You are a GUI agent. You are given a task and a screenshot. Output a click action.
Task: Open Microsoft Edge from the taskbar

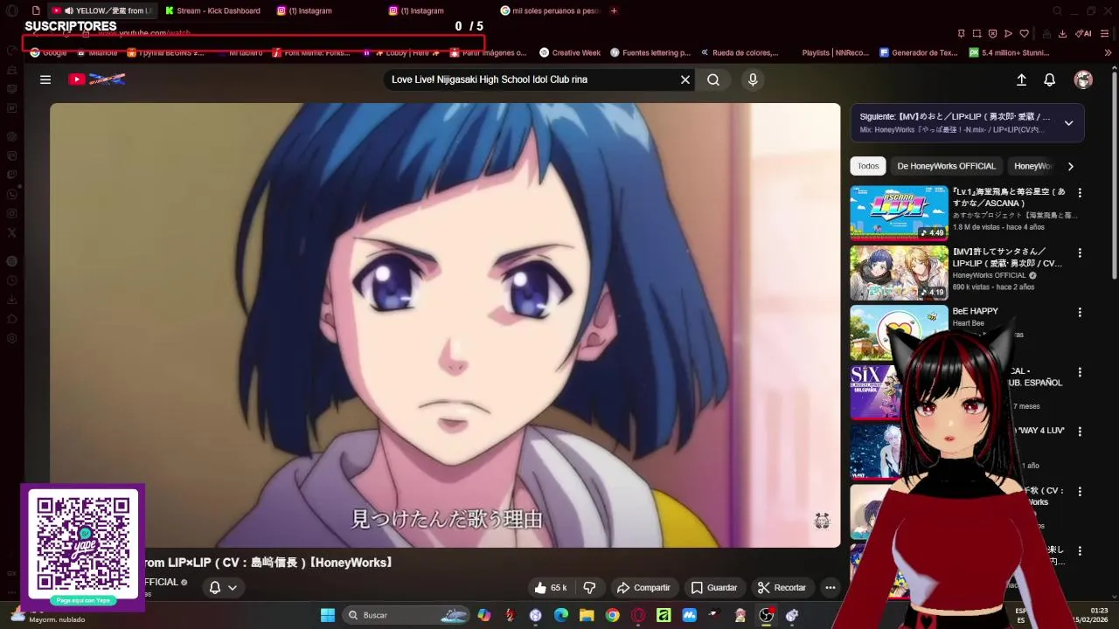(561, 615)
